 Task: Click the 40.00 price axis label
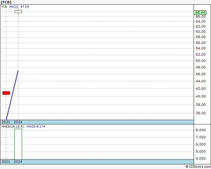click(201, 96)
